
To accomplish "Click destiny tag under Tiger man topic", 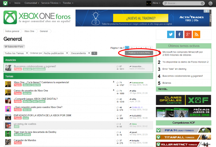I will (27, 135).
